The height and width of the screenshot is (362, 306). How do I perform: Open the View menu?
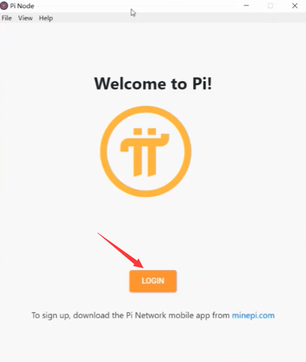click(x=25, y=18)
